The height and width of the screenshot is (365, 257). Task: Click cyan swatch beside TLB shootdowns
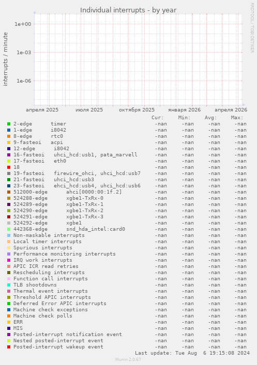coord(9,285)
